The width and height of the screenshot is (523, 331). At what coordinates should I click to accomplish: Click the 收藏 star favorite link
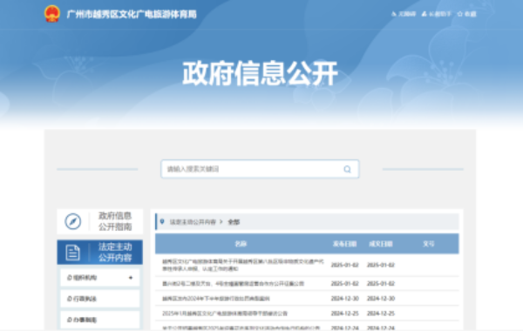[466, 14]
